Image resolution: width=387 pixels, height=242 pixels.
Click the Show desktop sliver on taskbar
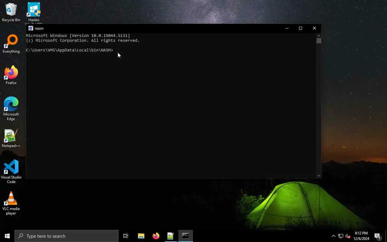coord(386,236)
